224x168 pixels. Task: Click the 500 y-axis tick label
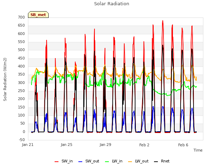click(21, 50)
